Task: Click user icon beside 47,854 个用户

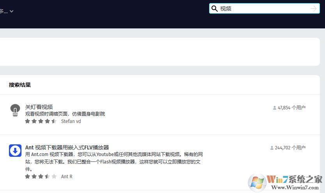Action: point(274,108)
